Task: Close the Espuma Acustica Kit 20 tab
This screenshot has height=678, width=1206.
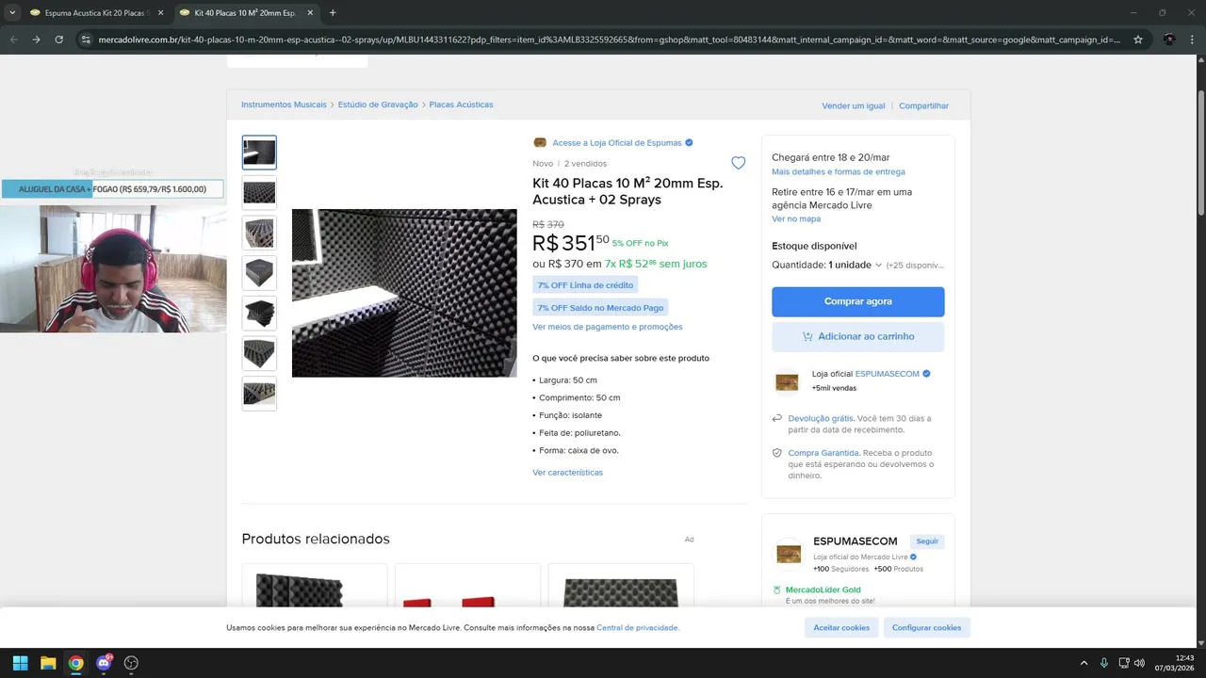Action: coord(160,13)
